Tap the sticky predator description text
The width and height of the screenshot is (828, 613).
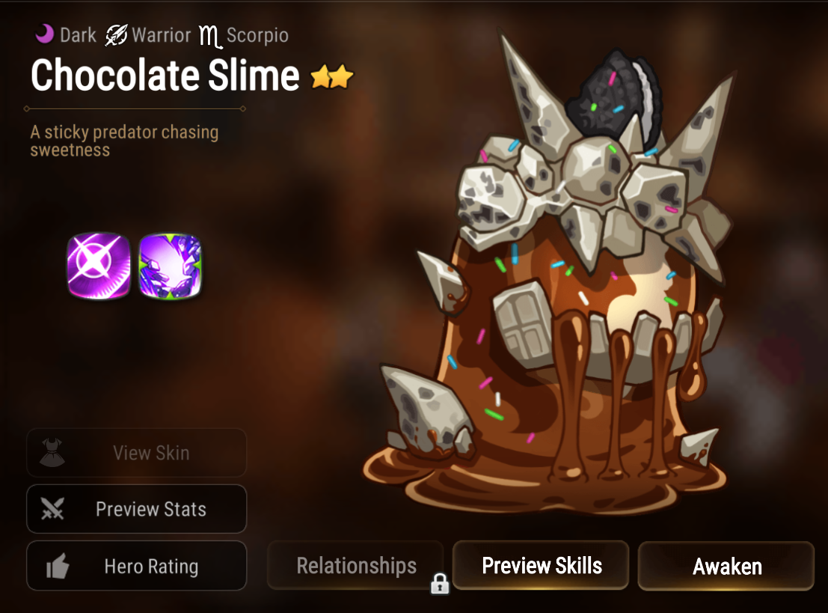pyautogui.click(x=124, y=141)
